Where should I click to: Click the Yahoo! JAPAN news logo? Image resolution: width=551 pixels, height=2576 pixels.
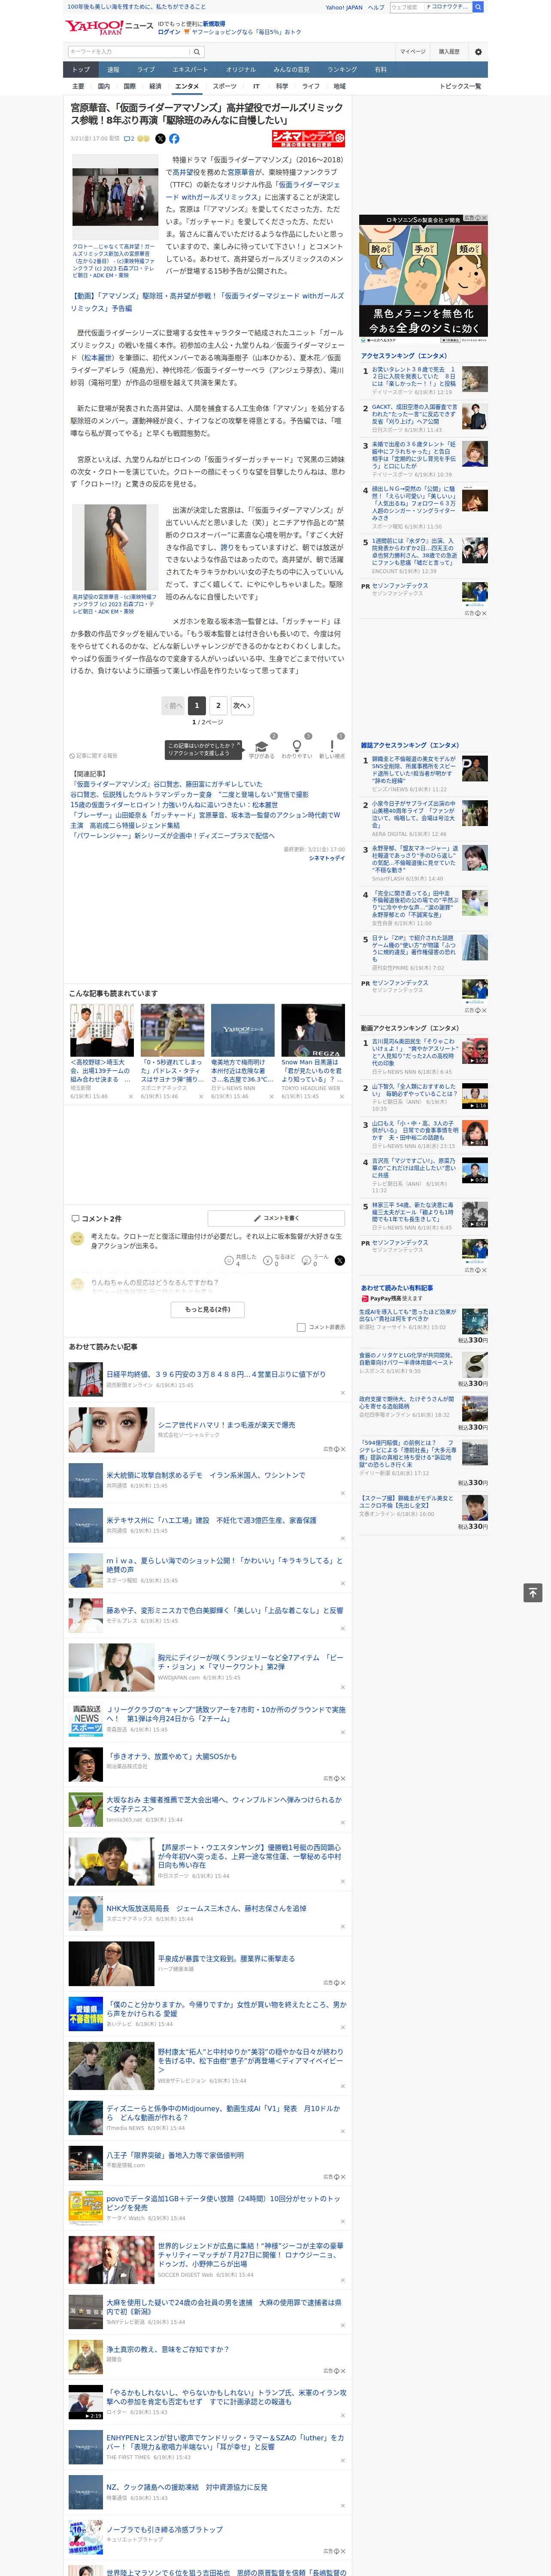tap(109, 27)
